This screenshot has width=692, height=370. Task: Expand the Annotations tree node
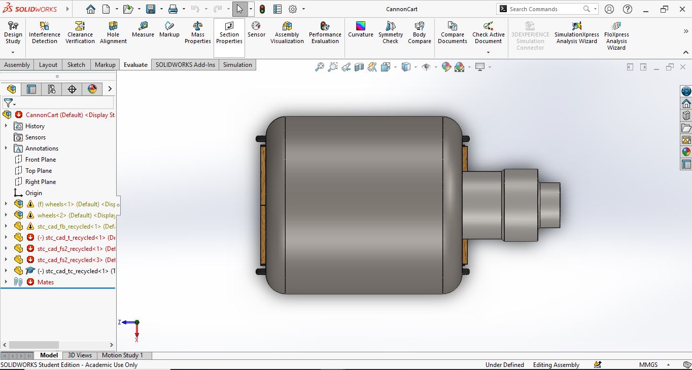(6, 149)
